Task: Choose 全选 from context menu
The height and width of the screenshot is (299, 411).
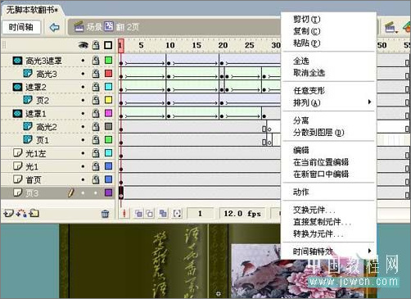Action: pos(329,61)
